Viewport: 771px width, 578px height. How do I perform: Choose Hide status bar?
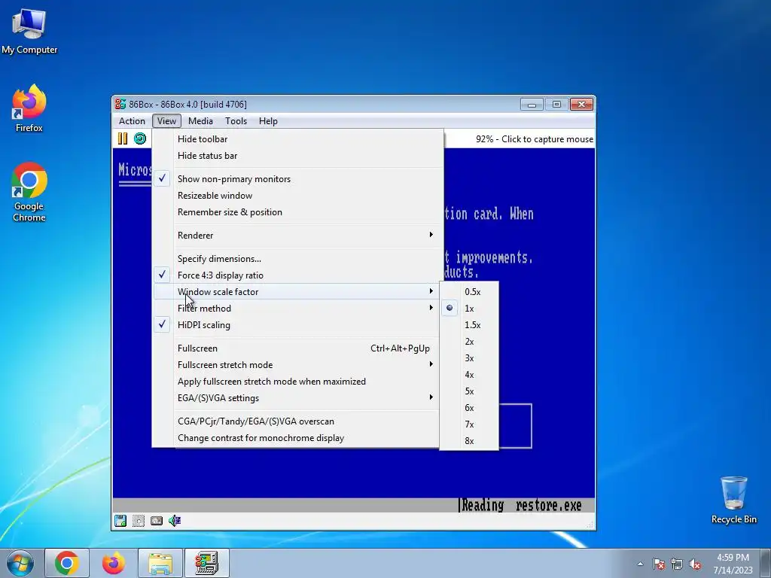pyautogui.click(x=298, y=156)
